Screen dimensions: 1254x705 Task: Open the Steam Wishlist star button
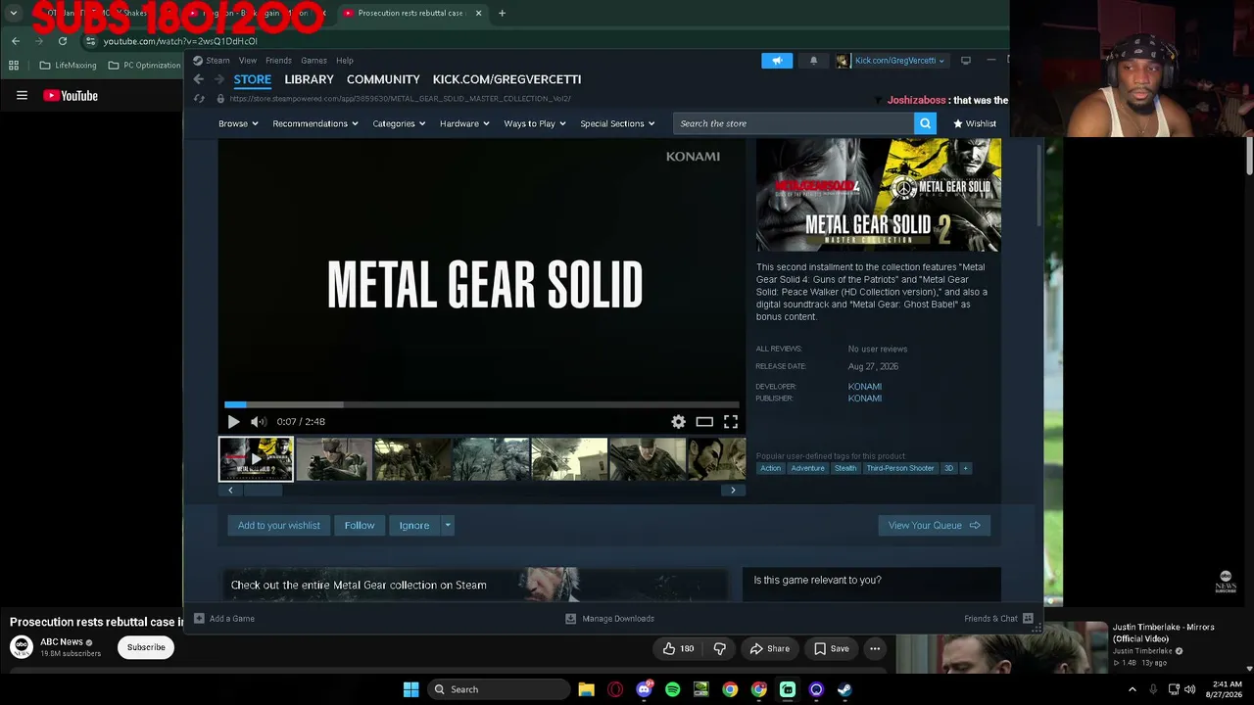[975, 123]
